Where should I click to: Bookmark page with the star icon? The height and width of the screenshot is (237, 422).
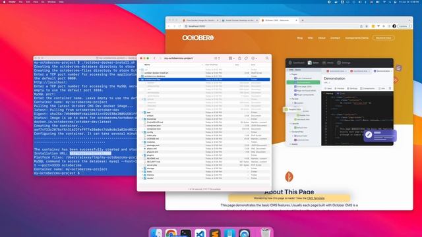[367, 26]
